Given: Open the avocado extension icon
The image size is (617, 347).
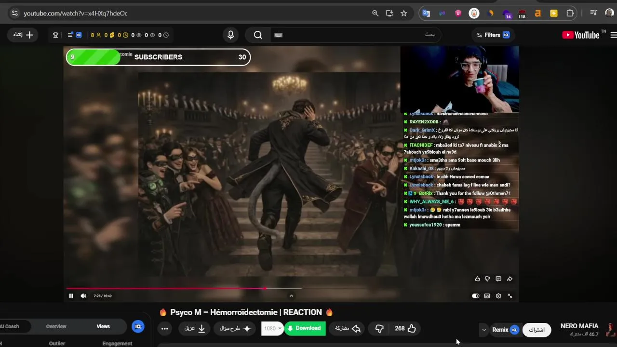Looking at the screenshot, I should (474, 13).
